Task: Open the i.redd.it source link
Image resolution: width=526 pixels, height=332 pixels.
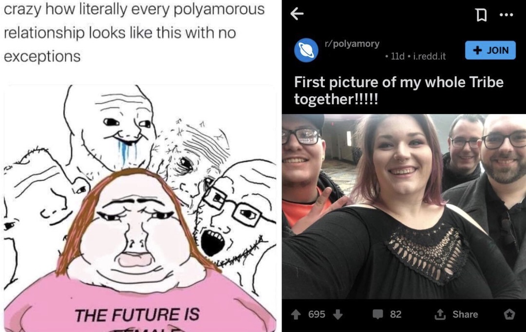Action: [x=430, y=57]
